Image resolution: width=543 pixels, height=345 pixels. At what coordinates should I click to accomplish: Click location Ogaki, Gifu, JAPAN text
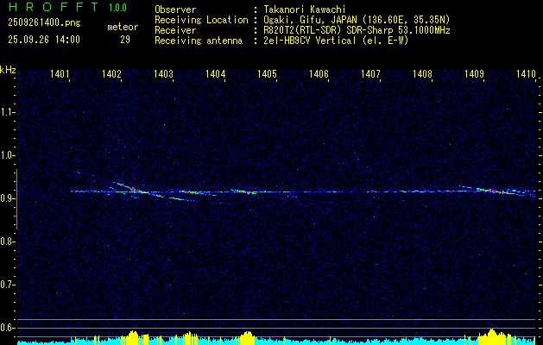click(x=357, y=20)
